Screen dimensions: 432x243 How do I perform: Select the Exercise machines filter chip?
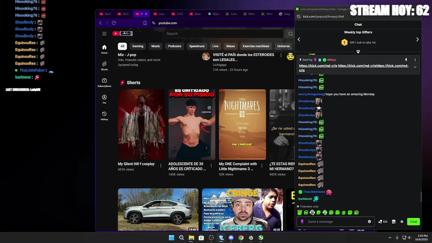[256, 46]
